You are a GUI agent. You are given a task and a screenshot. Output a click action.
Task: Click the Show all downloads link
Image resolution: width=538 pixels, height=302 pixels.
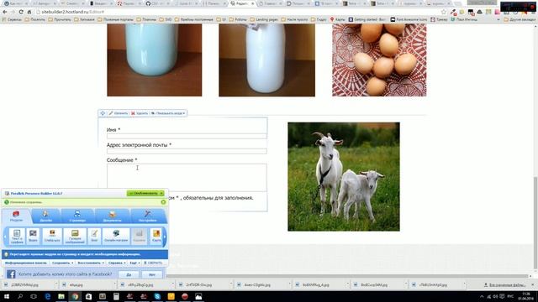(504, 285)
